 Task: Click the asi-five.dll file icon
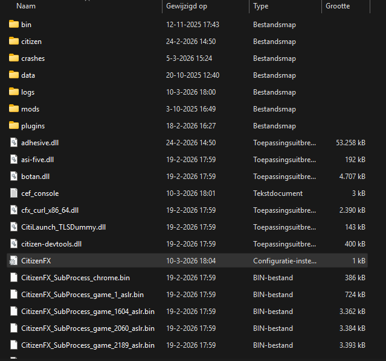(14, 159)
